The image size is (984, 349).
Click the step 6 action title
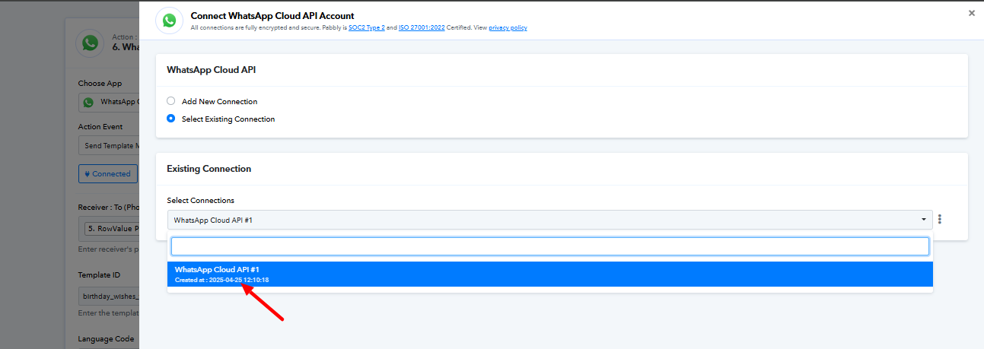coord(125,47)
